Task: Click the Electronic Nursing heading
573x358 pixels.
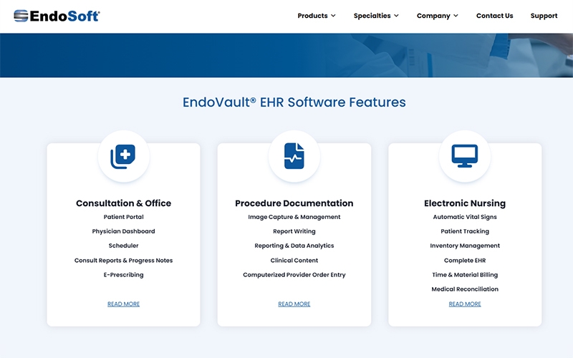Action: click(x=465, y=203)
